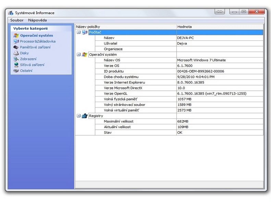Viewport: 271px width, 202px height.
Task: Select the Volná virtuální paměť row
Action: (179, 110)
